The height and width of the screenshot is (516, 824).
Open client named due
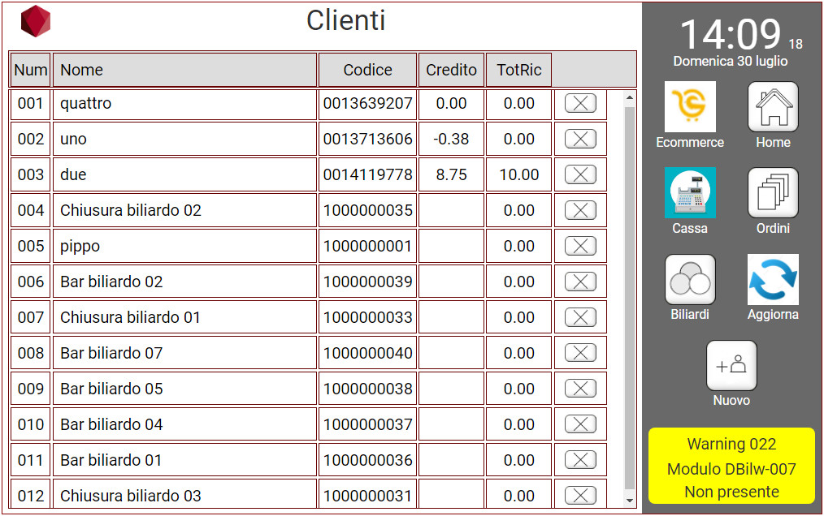pyautogui.click(x=184, y=174)
